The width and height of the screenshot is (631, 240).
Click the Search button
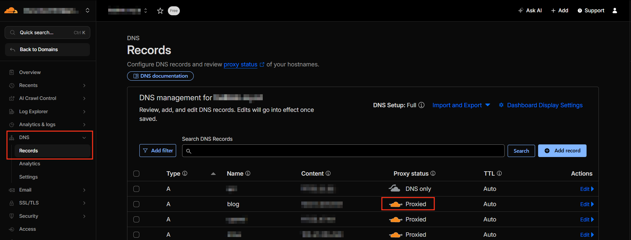tap(521, 151)
